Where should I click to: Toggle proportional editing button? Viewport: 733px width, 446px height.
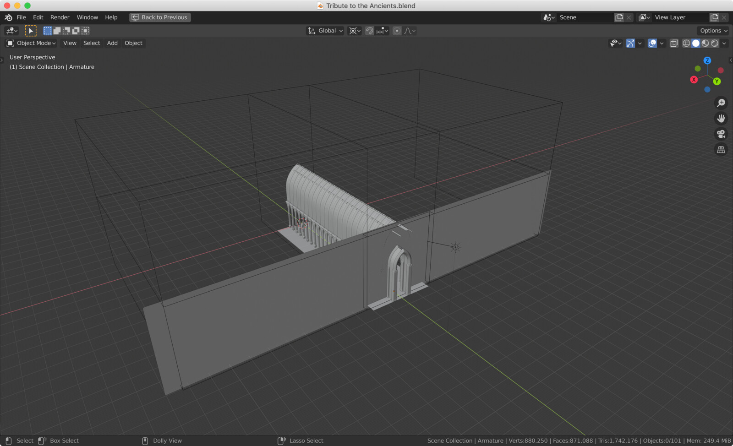point(397,31)
